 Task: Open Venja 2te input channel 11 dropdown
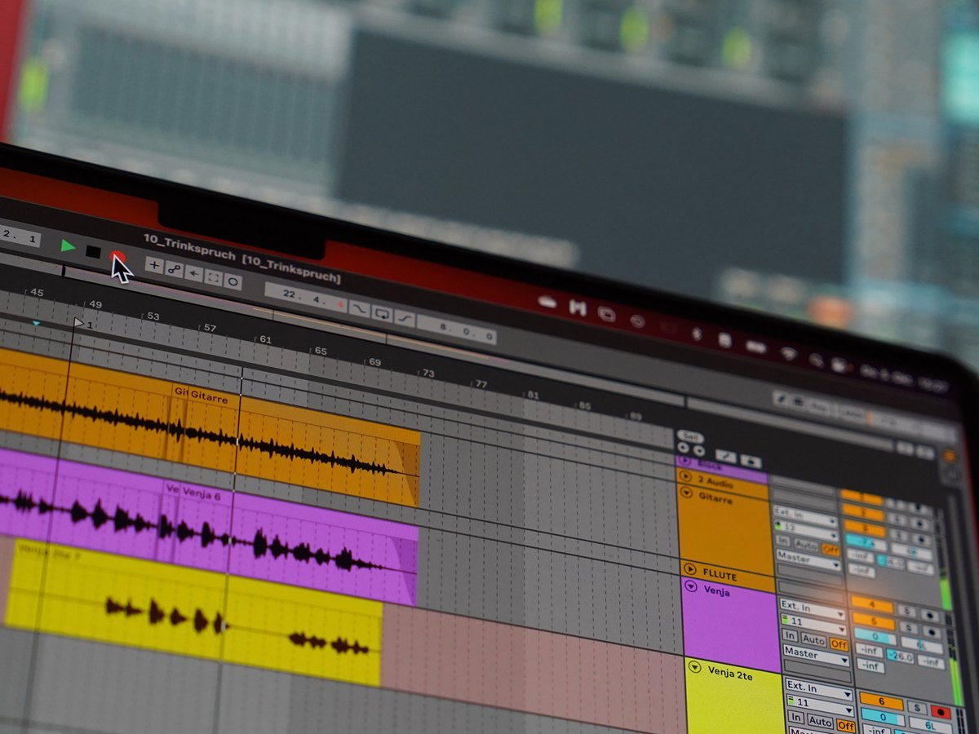pyautogui.click(x=821, y=704)
